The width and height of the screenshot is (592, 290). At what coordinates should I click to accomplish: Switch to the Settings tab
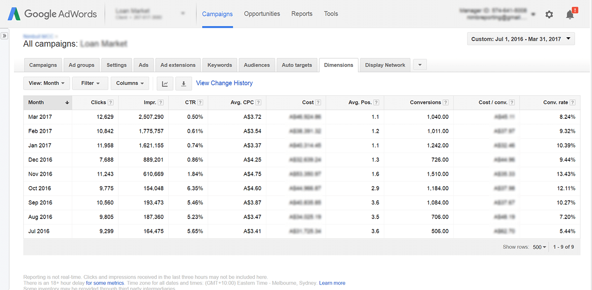117,65
